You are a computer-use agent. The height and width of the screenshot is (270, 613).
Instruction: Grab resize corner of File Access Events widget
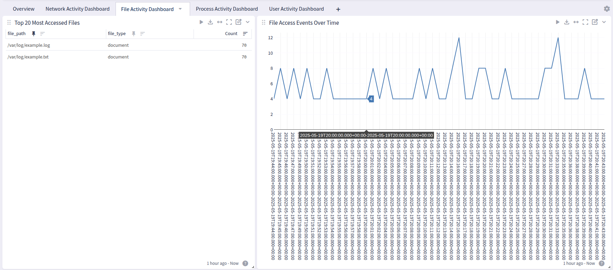609,267
